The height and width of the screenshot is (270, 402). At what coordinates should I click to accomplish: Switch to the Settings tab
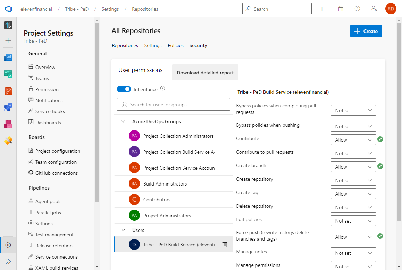coord(153,45)
